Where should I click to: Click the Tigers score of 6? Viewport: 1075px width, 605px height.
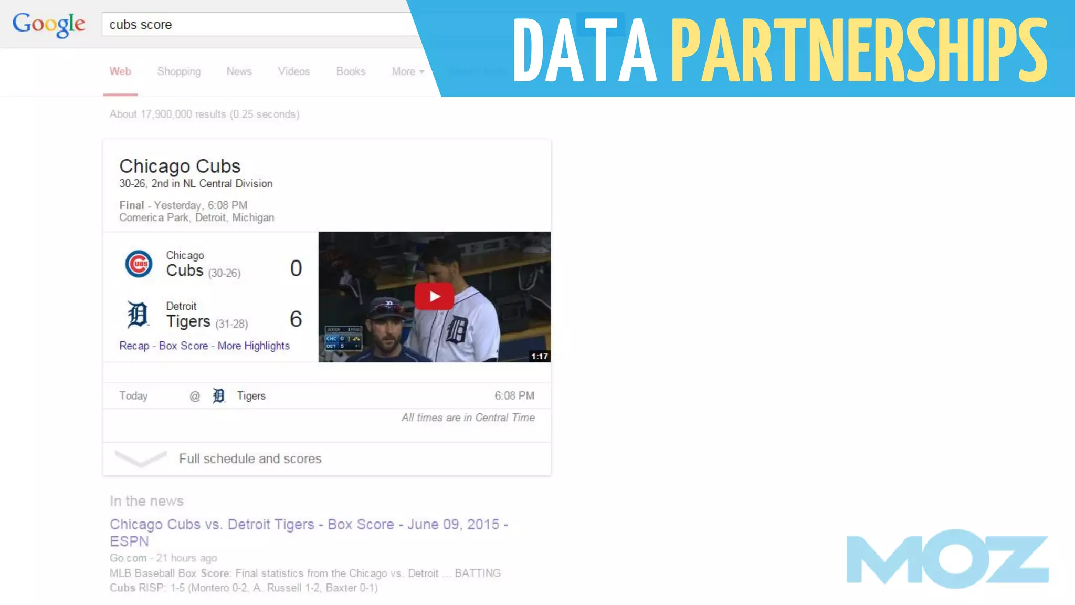pos(296,319)
